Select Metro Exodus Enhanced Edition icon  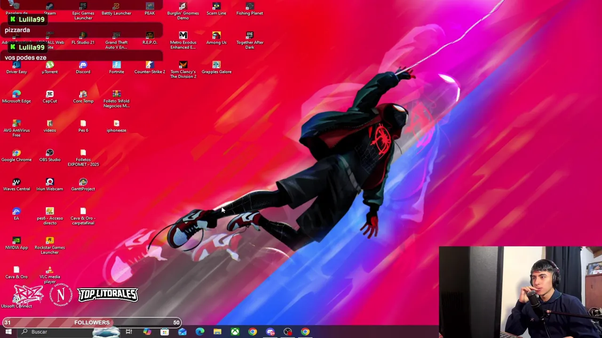[183, 41]
